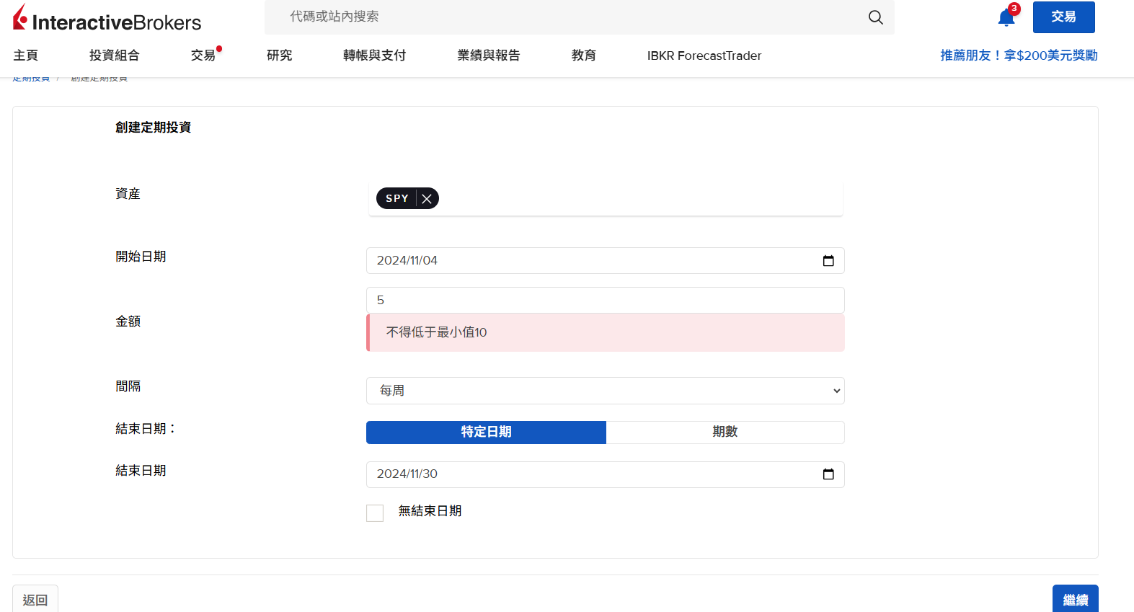Viewport: 1134px width, 612px height.
Task: Go to the 主頁 menu
Action: [x=26, y=56]
